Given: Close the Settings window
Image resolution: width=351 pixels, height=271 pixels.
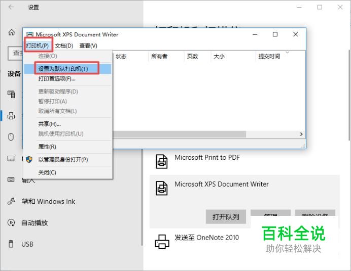Looking at the screenshot, I should pyautogui.click(x=340, y=7).
